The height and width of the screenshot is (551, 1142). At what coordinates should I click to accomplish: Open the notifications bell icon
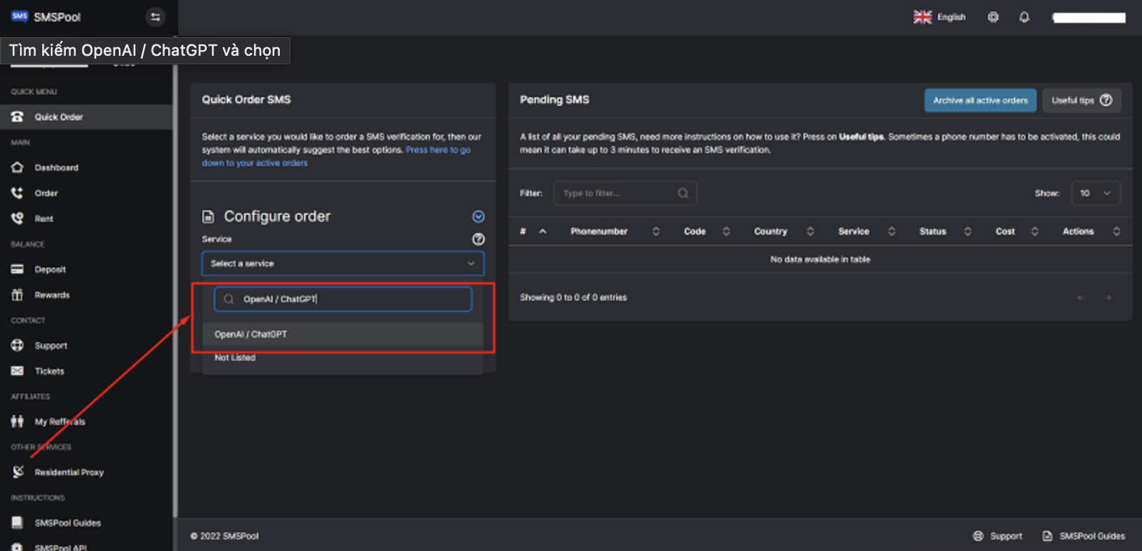point(1024,17)
